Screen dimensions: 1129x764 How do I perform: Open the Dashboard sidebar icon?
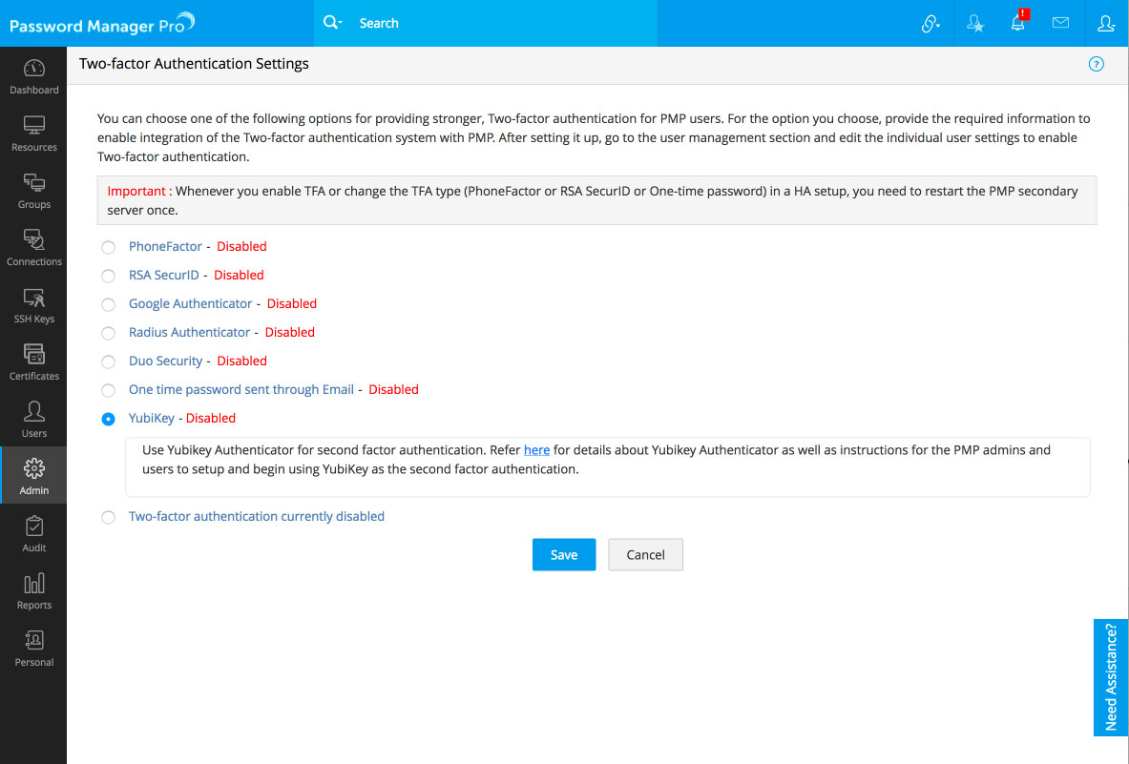[x=33, y=76]
